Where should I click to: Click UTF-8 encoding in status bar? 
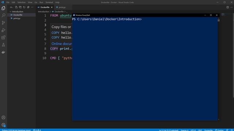coord(193,130)
